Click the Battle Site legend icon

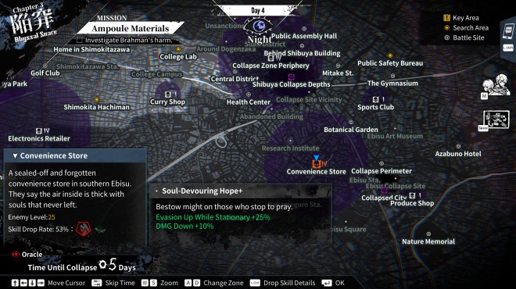[x=446, y=37]
